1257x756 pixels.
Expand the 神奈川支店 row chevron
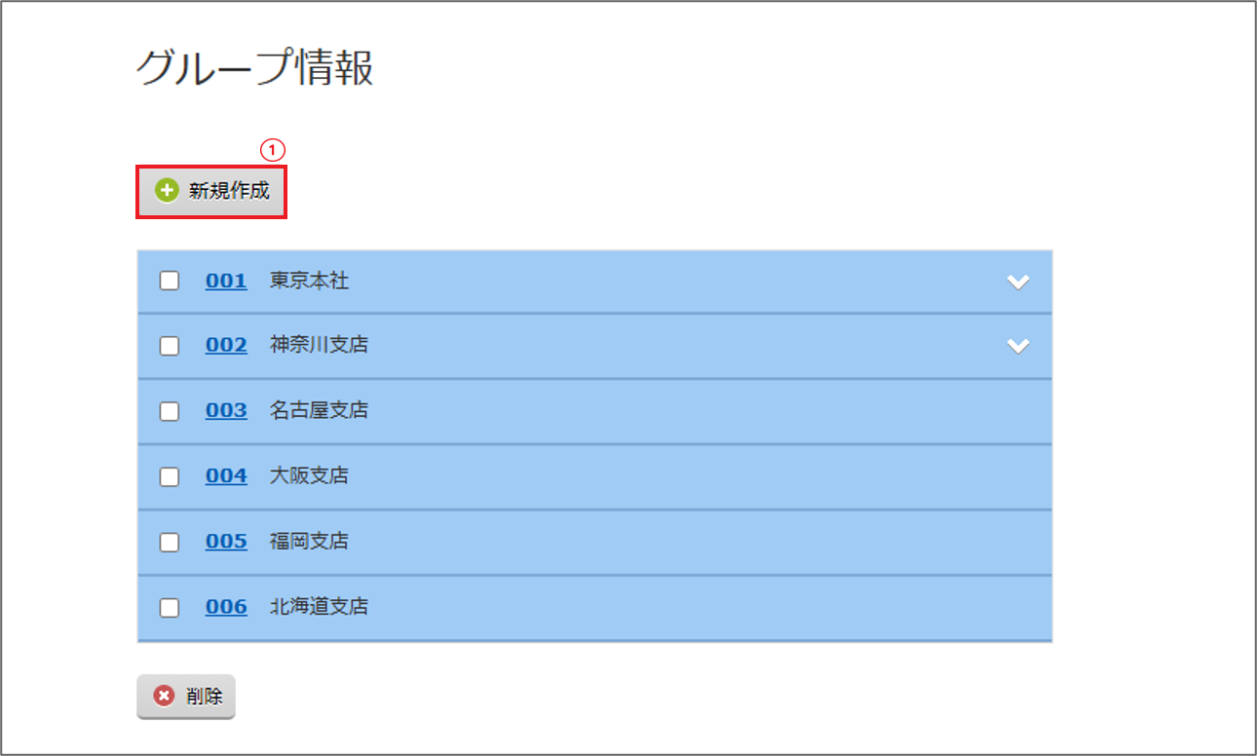(1018, 346)
